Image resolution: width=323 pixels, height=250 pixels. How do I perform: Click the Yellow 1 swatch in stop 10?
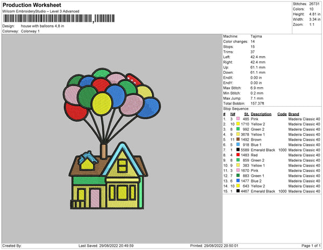click(238, 165)
